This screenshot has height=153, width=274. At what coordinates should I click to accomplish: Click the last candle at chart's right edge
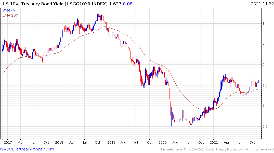click(x=259, y=81)
